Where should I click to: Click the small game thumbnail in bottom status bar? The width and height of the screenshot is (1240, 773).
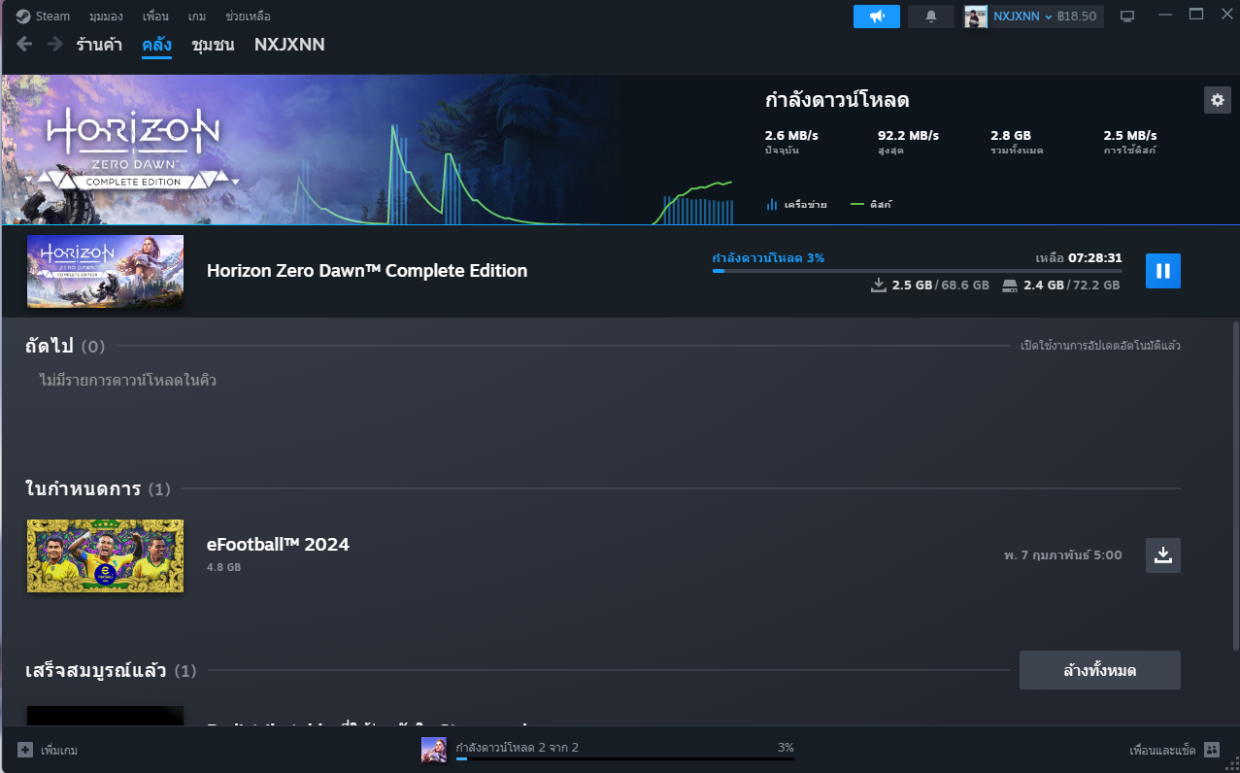coord(434,750)
